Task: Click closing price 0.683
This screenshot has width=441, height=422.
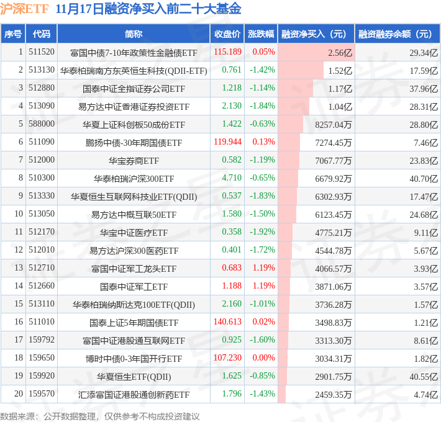Action: (x=232, y=267)
